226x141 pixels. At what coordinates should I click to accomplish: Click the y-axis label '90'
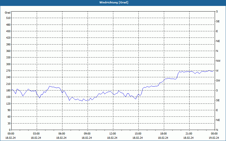click(x=9, y=110)
